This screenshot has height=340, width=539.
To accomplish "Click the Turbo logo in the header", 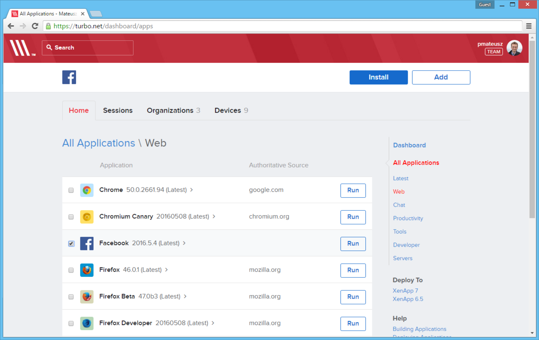I will (22, 48).
